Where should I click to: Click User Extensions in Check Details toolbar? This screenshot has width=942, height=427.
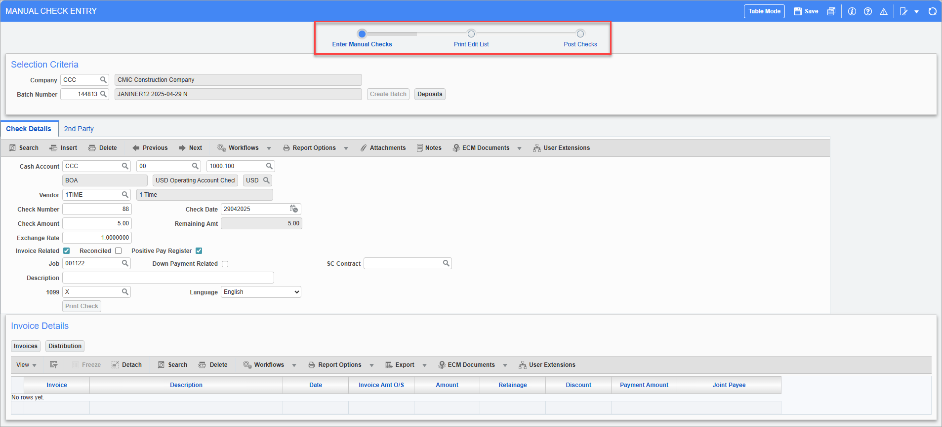pyautogui.click(x=561, y=148)
